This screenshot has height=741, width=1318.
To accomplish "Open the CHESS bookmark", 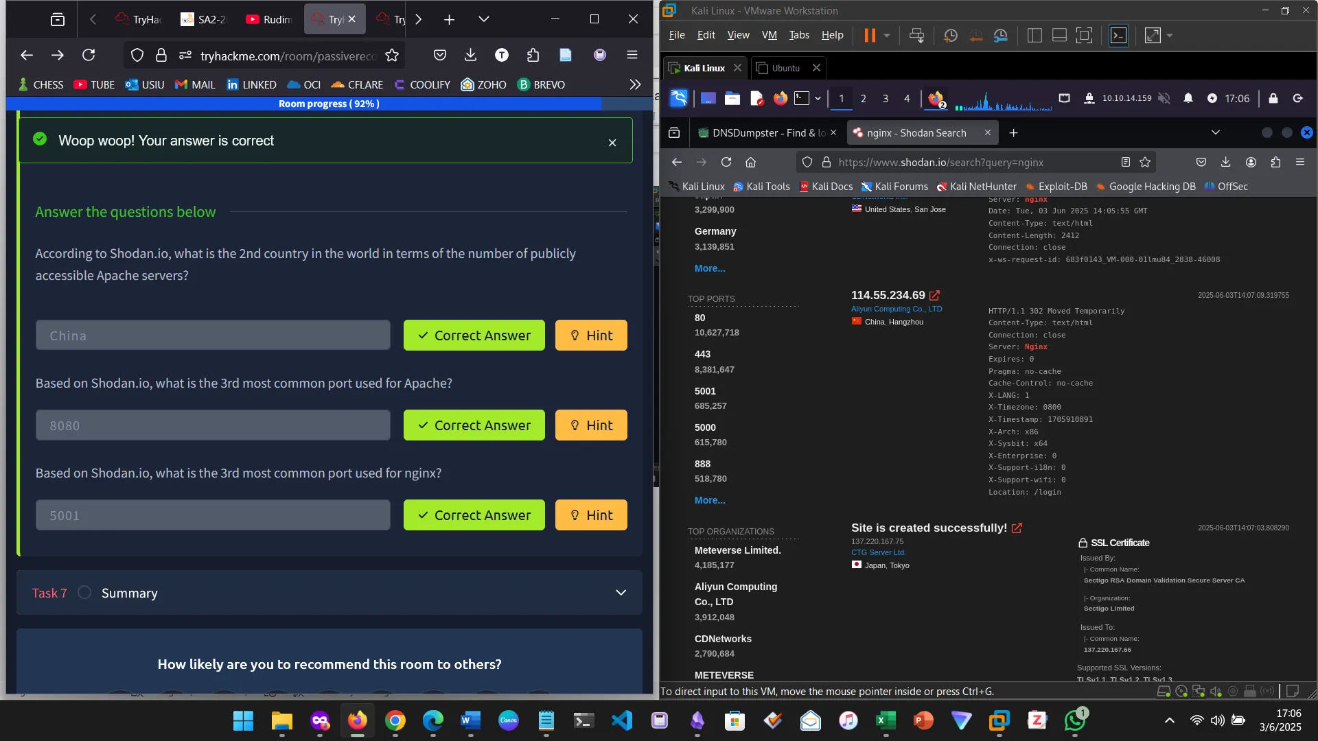I will point(41,84).
